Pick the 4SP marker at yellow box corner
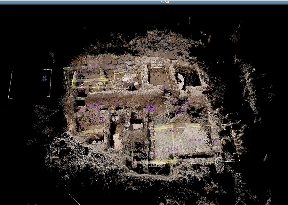 (167, 87)
